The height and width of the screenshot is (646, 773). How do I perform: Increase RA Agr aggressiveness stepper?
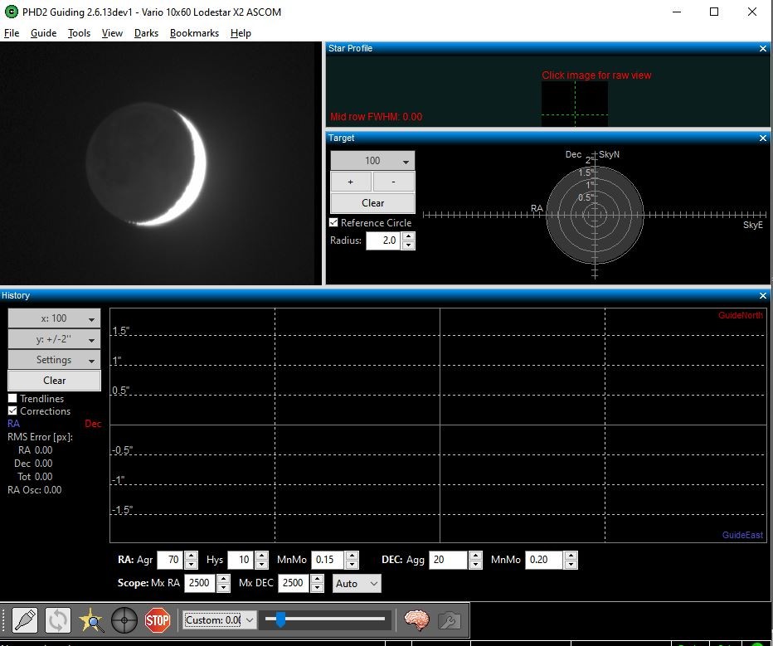coord(191,556)
